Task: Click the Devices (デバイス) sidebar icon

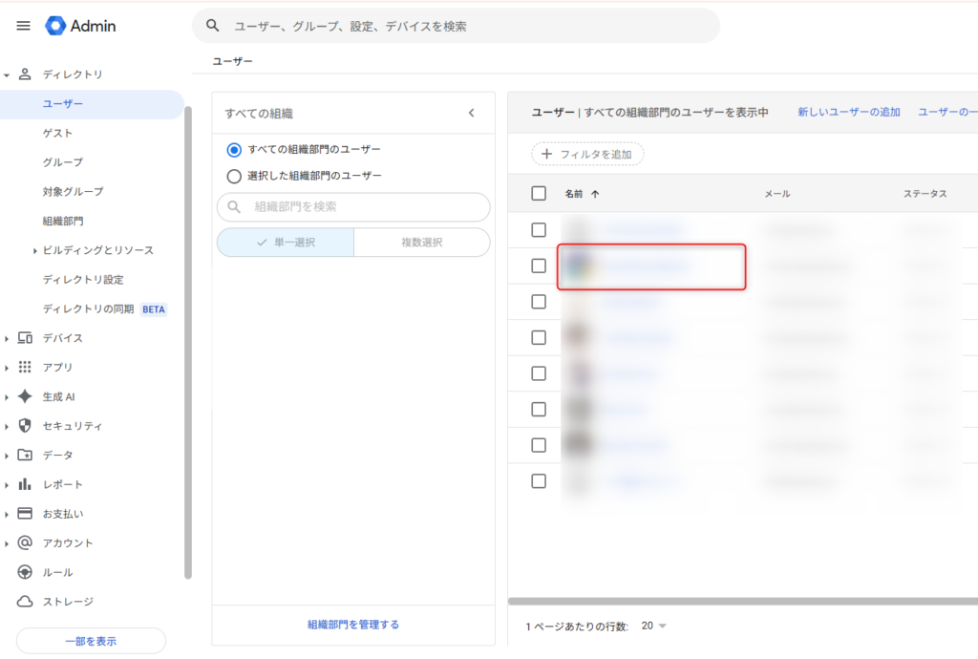Action: pos(26,338)
